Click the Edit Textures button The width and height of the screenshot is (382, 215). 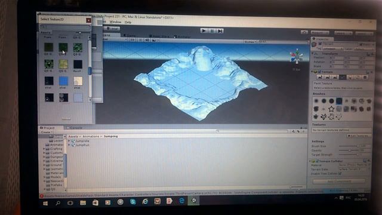coord(359,136)
